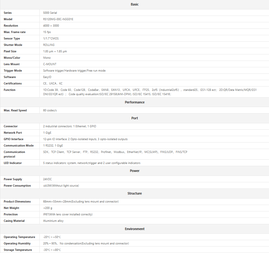
Task: Click the Sensor Type value 1/1.7"CMOS
Action: point(51,39)
